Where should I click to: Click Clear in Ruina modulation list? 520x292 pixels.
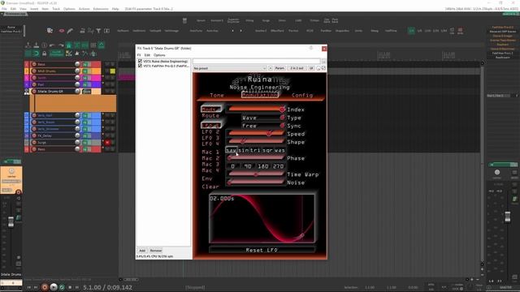tap(210, 187)
